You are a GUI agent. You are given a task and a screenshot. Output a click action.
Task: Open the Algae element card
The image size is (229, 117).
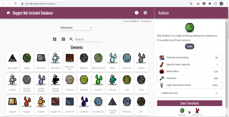coord(27,62)
